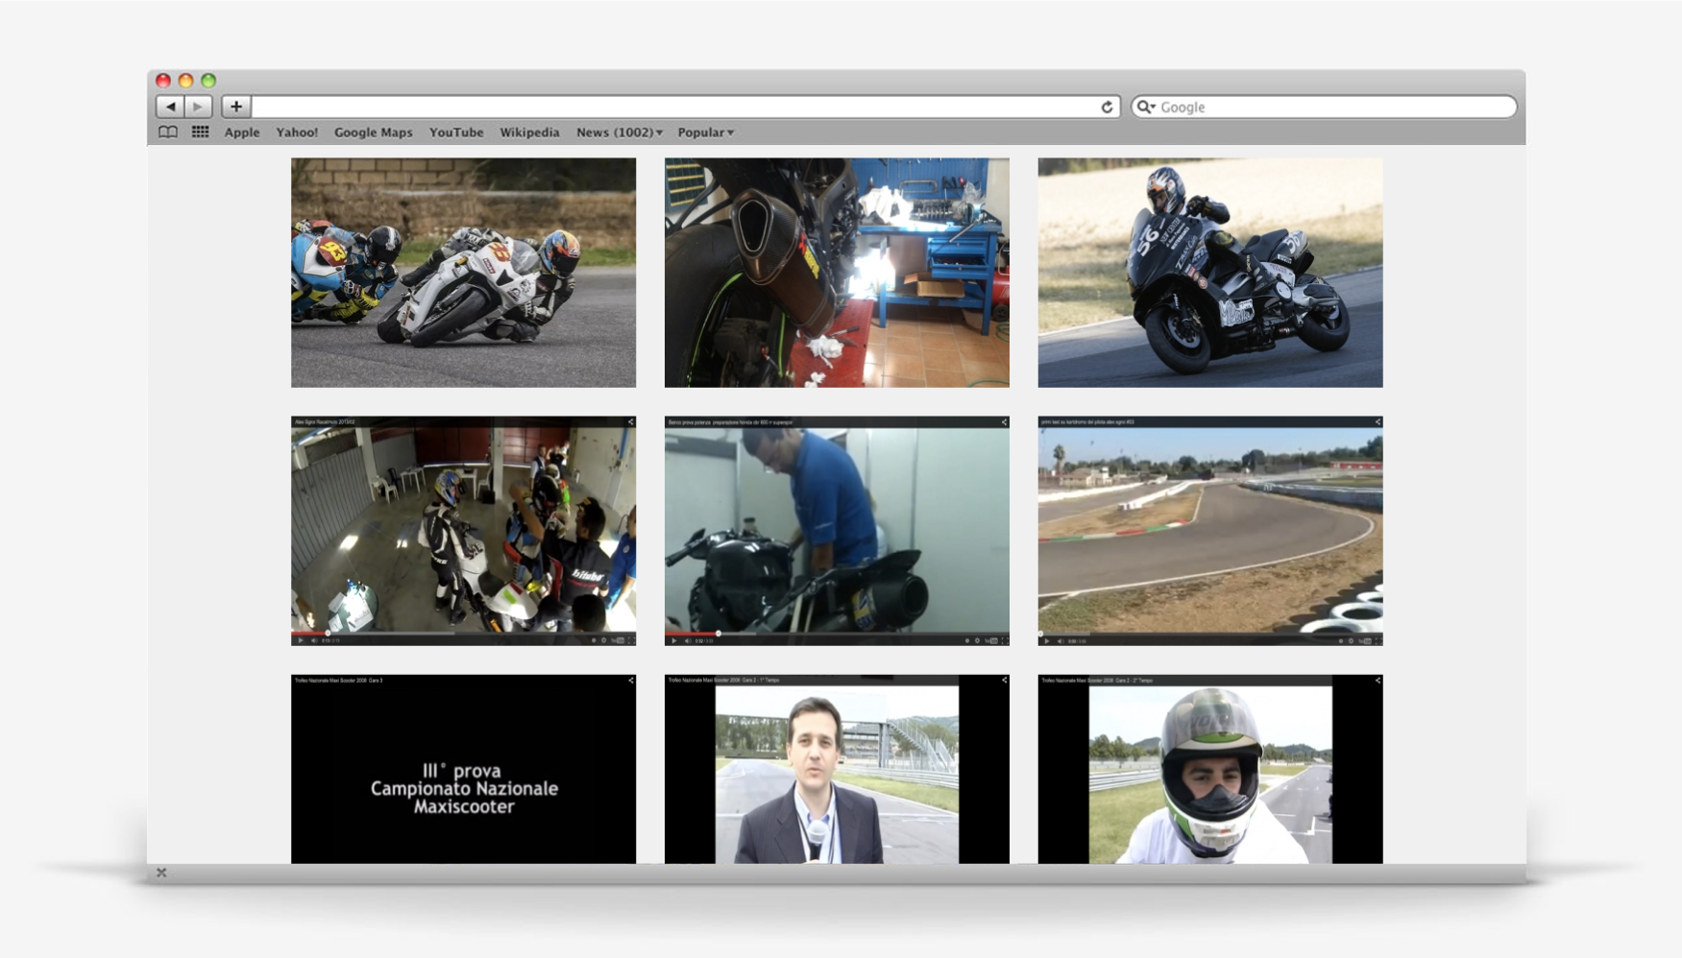Go back with the browser back arrow
The width and height of the screenshot is (1682, 958).
[x=170, y=107]
